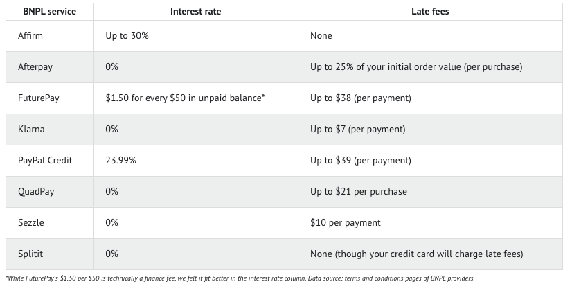Image resolution: width=572 pixels, height=284 pixels.
Task: Click the 'Up to 30%' interest cell
Action: tap(196, 36)
